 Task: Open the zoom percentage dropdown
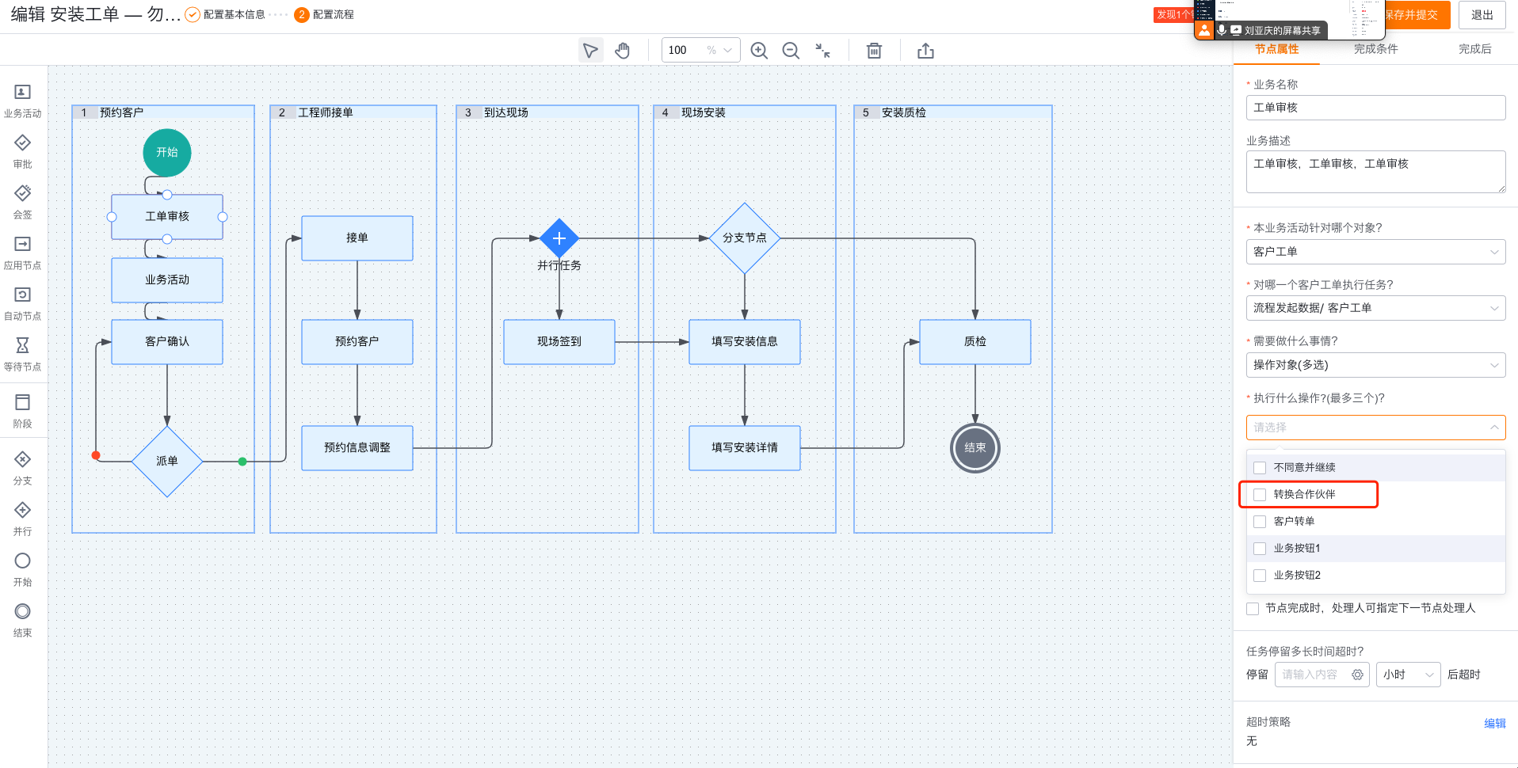pos(700,51)
